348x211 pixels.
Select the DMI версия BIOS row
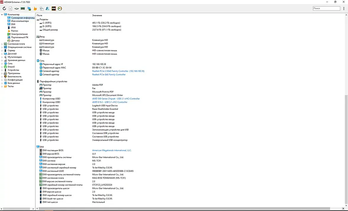click(68, 154)
